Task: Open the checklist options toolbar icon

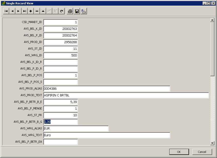Action: click(x=84, y=11)
